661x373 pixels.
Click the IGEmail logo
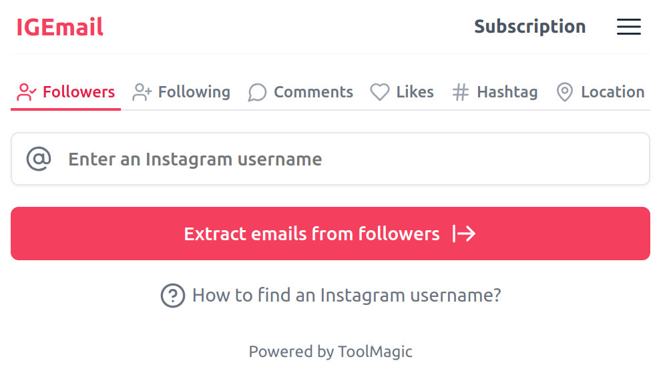[x=60, y=27]
